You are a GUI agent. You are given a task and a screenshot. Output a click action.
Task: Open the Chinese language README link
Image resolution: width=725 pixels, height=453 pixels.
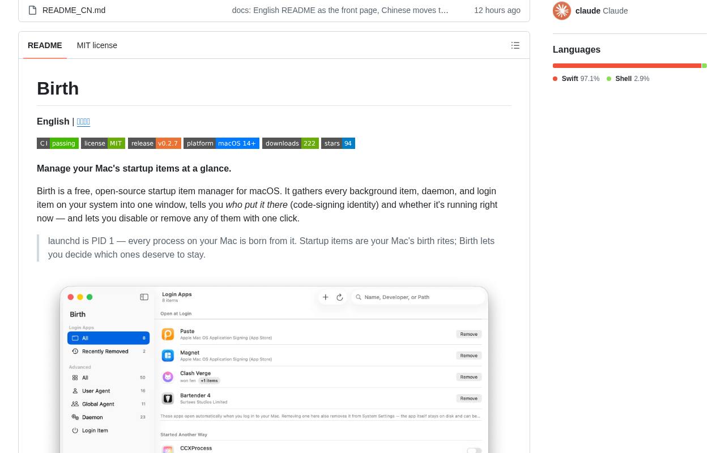pyautogui.click(x=83, y=122)
